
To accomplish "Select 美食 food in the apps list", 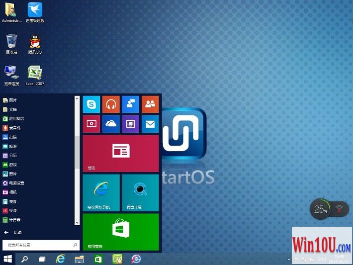I will 9,201.
